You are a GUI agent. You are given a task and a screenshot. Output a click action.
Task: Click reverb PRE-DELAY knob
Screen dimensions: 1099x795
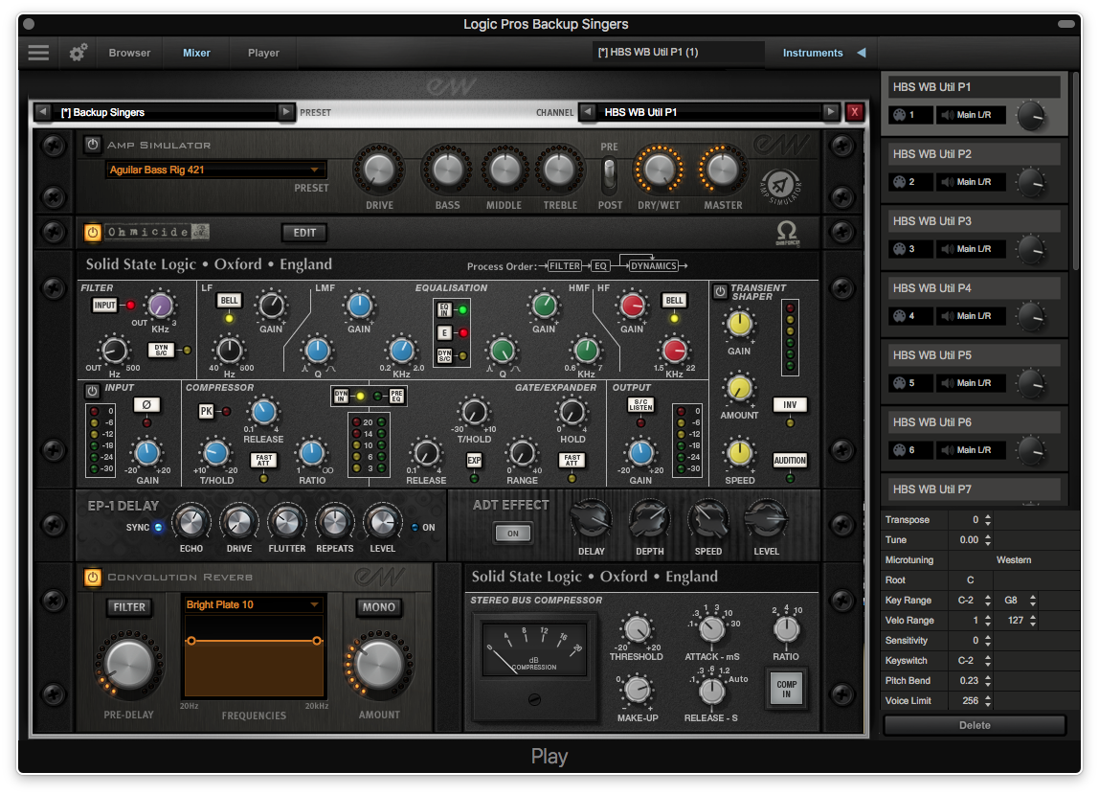129,663
